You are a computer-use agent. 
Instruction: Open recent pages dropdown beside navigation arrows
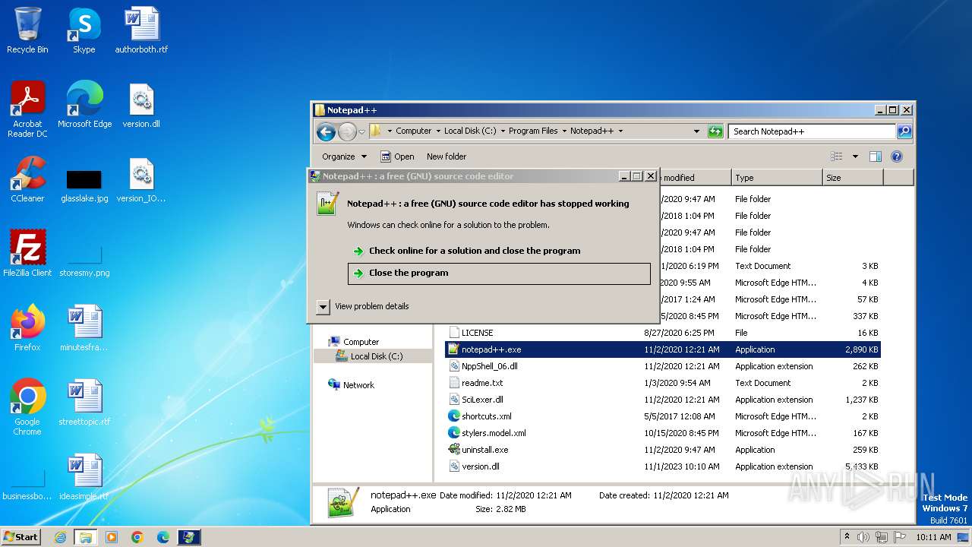point(361,131)
